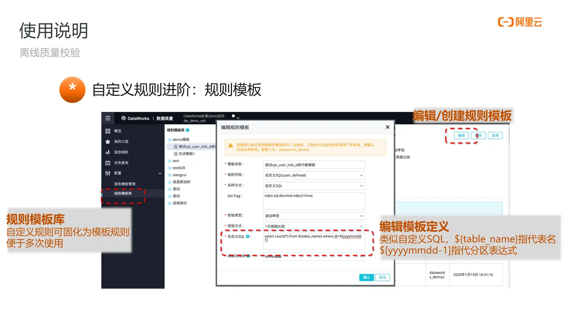Open 规则模板库 in the sidebar
Viewport: 565px width, 318px height.
(123, 193)
